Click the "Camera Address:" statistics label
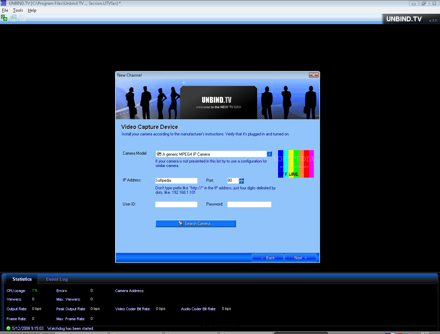The image size is (440, 334). [x=130, y=291]
